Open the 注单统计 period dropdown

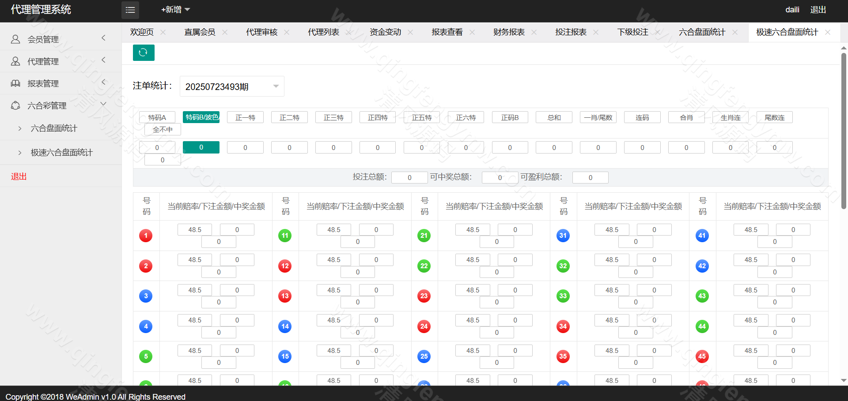point(232,86)
